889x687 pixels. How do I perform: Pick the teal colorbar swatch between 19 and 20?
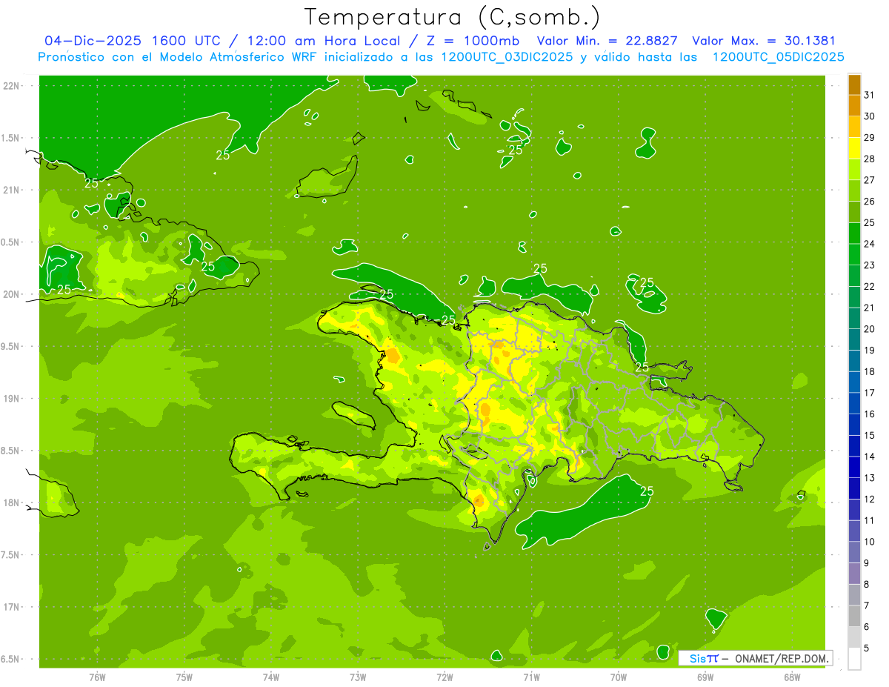(854, 339)
